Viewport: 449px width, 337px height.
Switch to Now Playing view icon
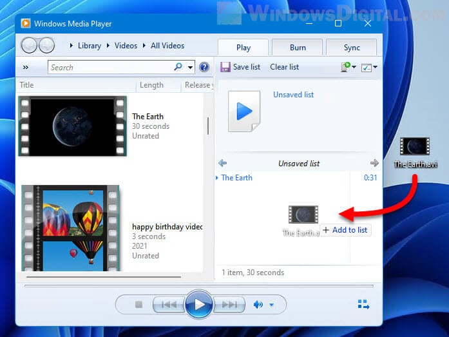[x=363, y=304]
